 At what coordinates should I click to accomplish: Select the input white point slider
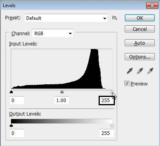coord(112,92)
